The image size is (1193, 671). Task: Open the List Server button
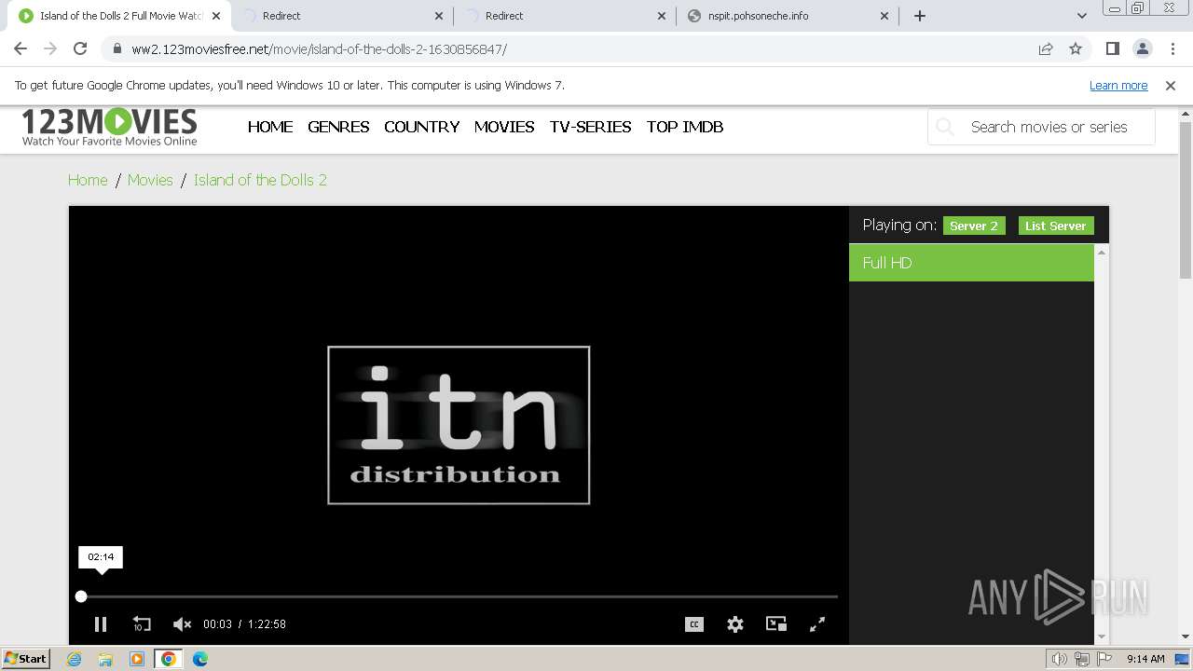coord(1056,226)
